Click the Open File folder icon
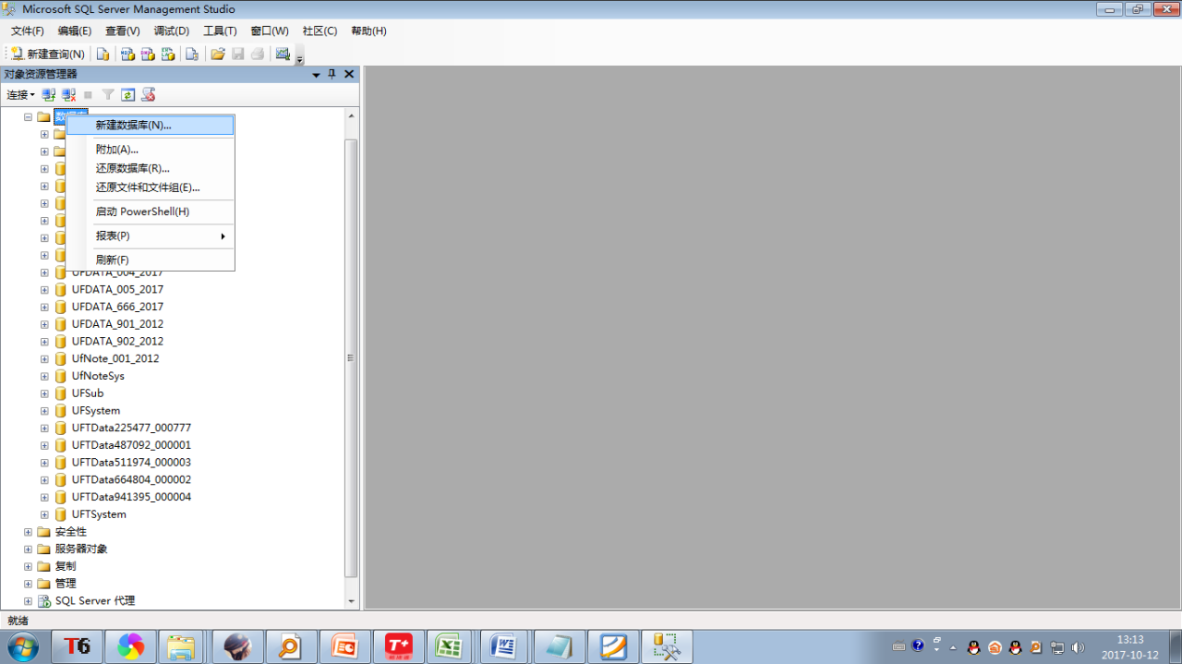 218,54
